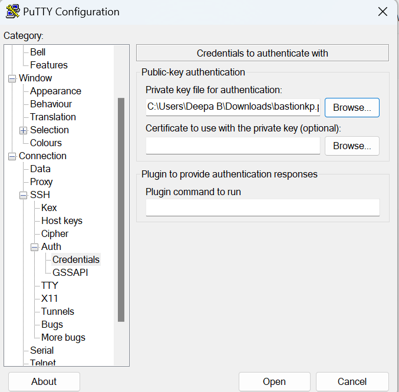
Task: Cancel the PuTTY configuration
Action: tap(352, 382)
